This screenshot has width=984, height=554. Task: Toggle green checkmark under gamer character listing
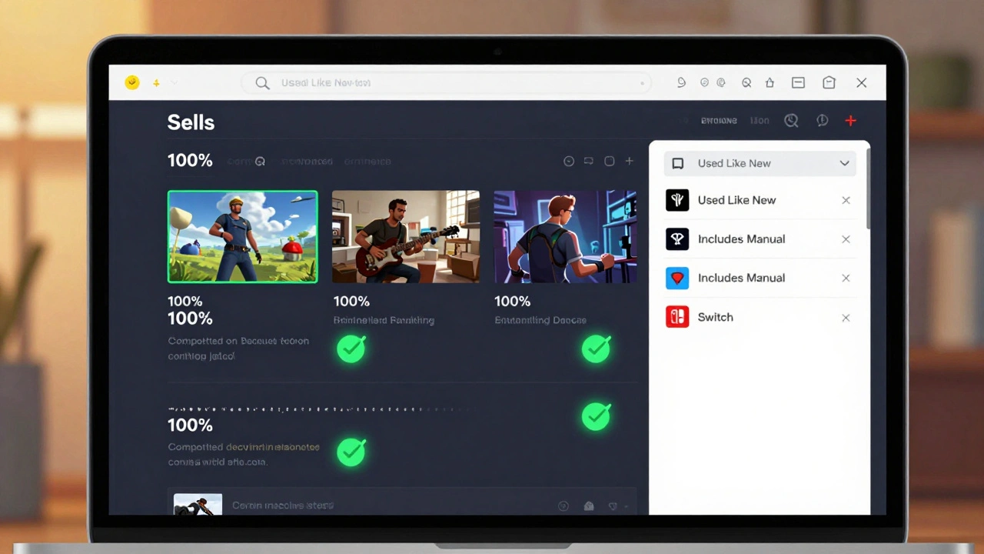596,349
